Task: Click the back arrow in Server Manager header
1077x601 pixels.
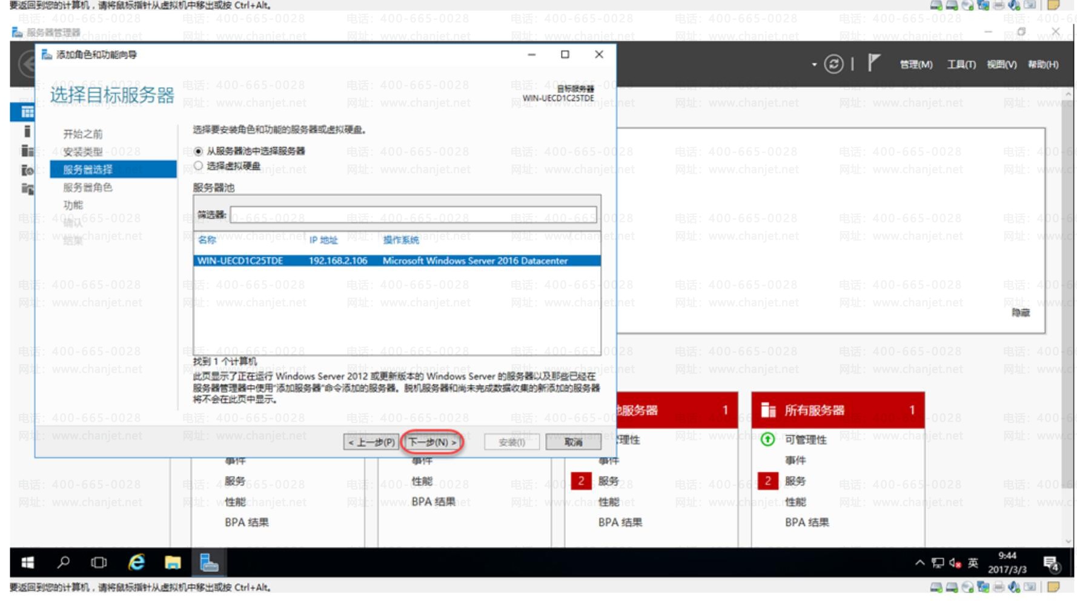Action: [25, 64]
